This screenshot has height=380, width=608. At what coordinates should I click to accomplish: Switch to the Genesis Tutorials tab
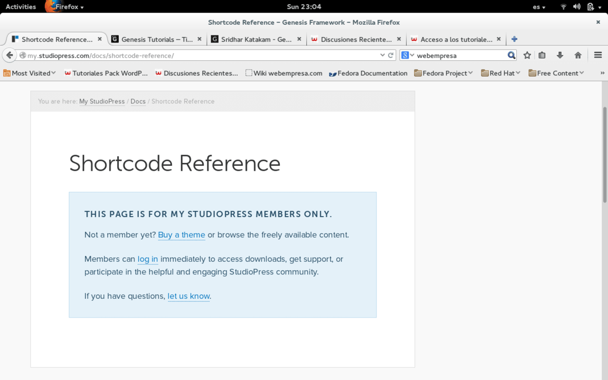point(156,39)
